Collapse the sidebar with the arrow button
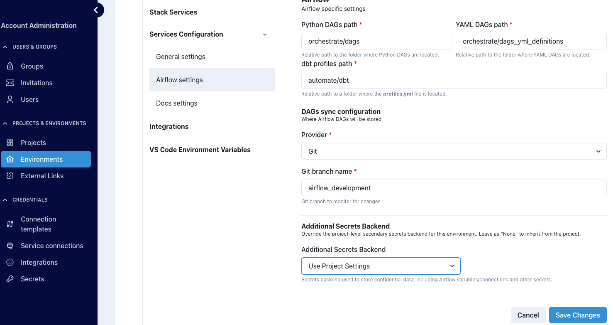 [x=96, y=10]
